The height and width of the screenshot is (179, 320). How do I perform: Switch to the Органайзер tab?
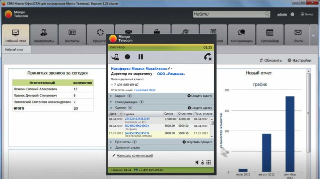(270, 35)
